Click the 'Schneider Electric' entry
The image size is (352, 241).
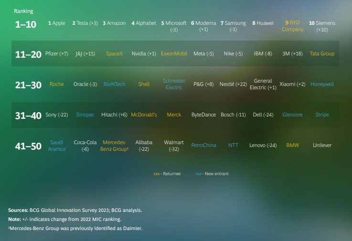click(174, 84)
